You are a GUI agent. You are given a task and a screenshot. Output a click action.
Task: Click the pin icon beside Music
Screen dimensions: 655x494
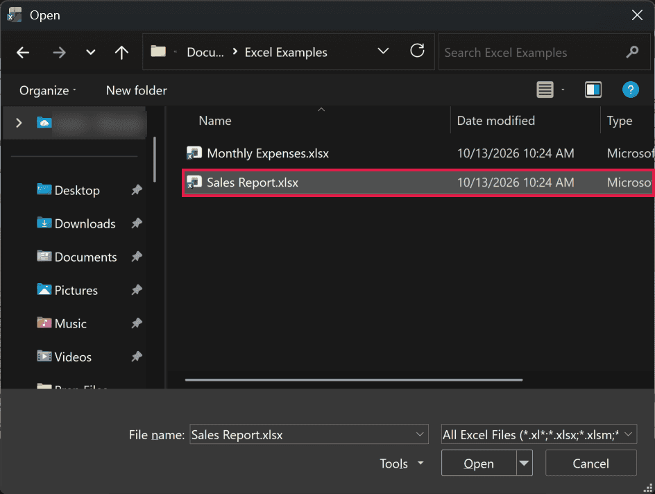click(x=137, y=323)
